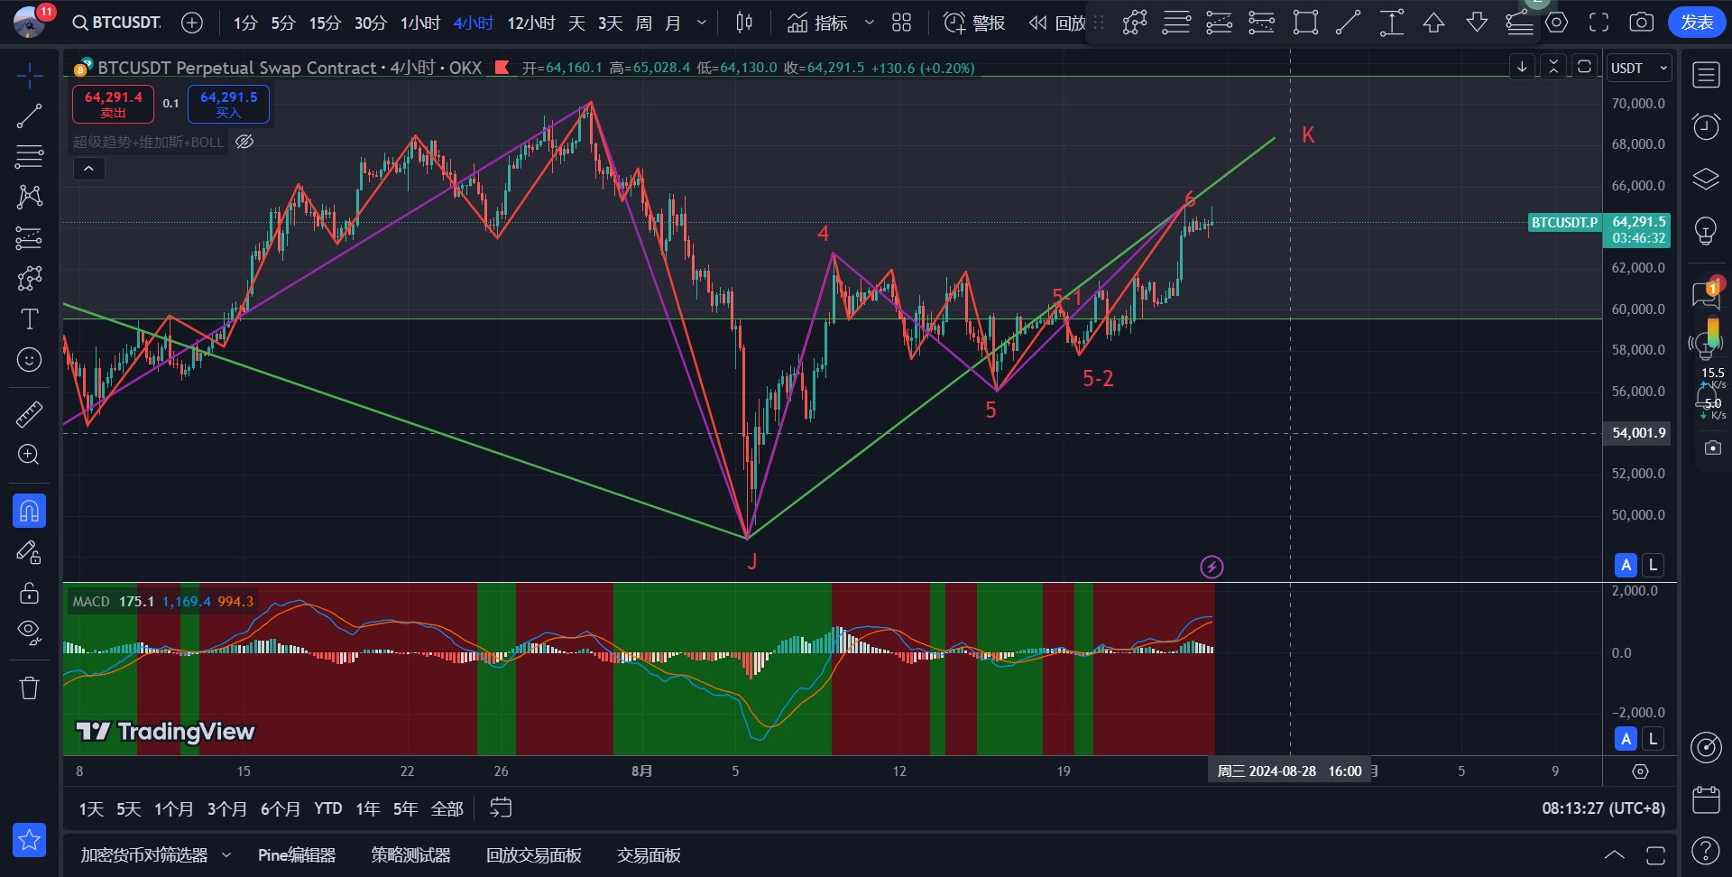
Task: Open the go-to-date calendar icon
Action: coord(501,808)
